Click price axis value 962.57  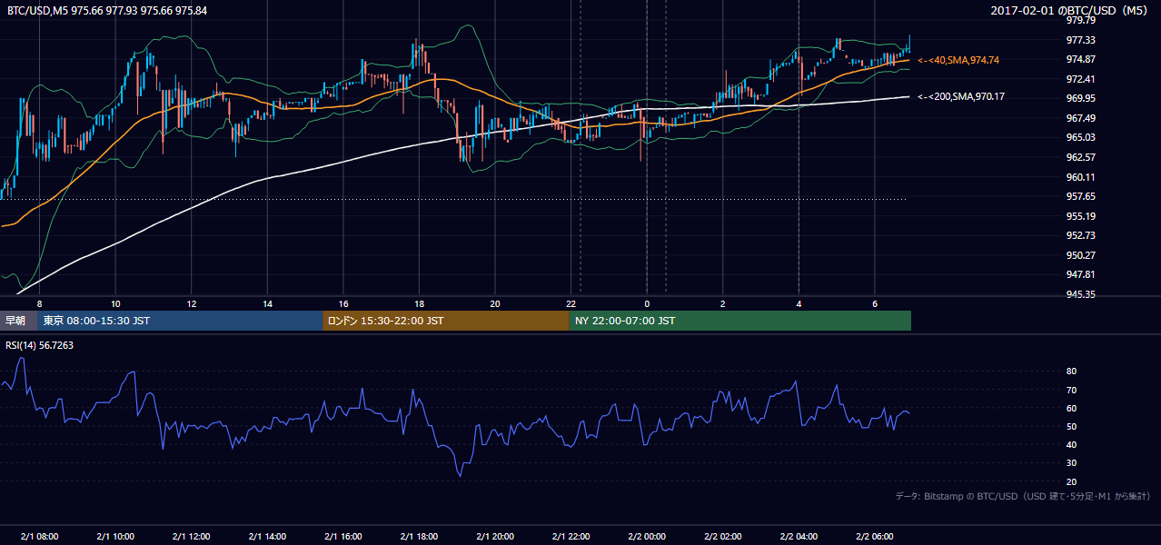[1080, 157]
